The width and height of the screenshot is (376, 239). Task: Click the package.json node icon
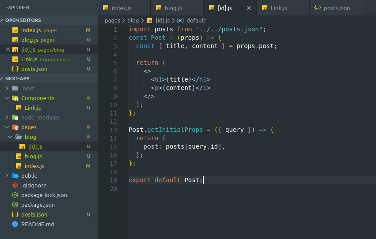[15, 205]
